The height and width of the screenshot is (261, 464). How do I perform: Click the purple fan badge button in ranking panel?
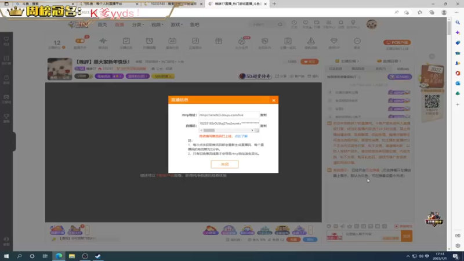coord(400,77)
